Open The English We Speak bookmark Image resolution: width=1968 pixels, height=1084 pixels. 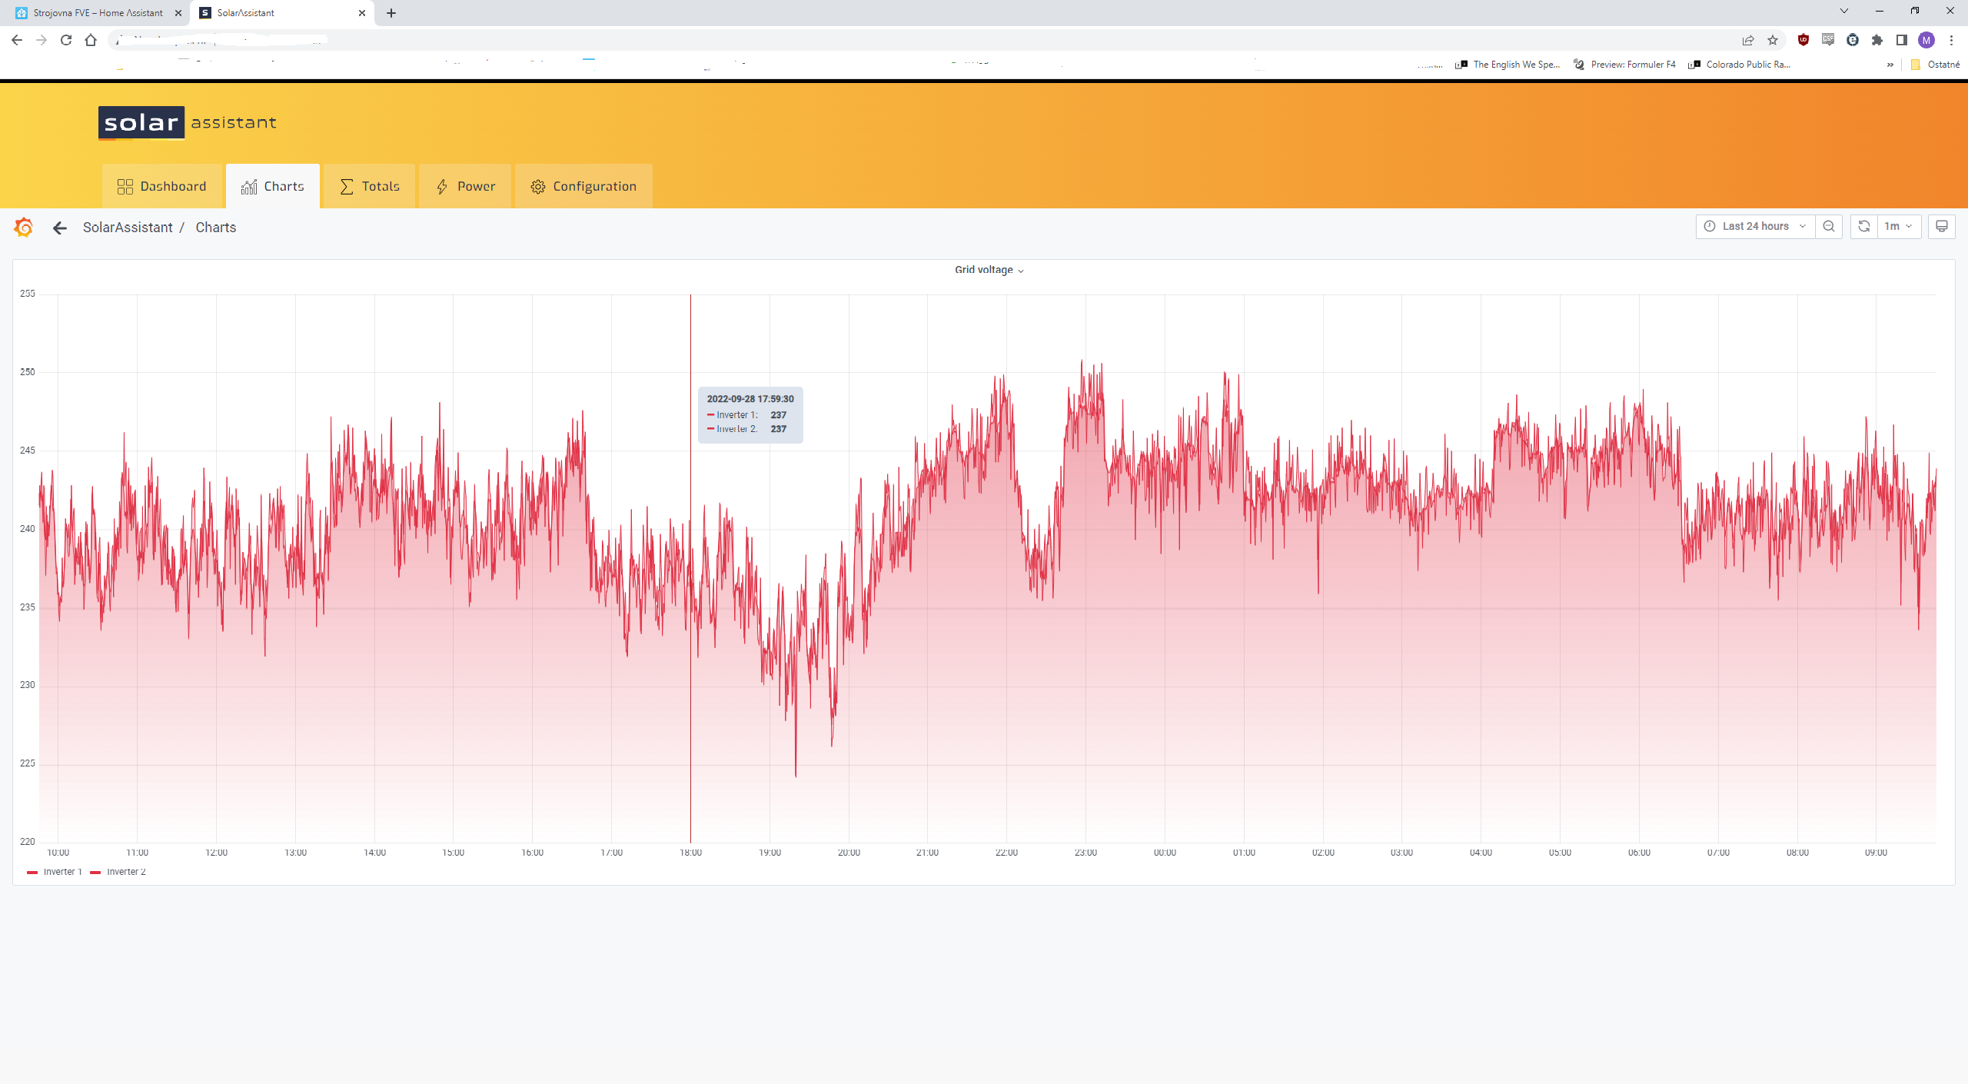click(x=1508, y=65)
